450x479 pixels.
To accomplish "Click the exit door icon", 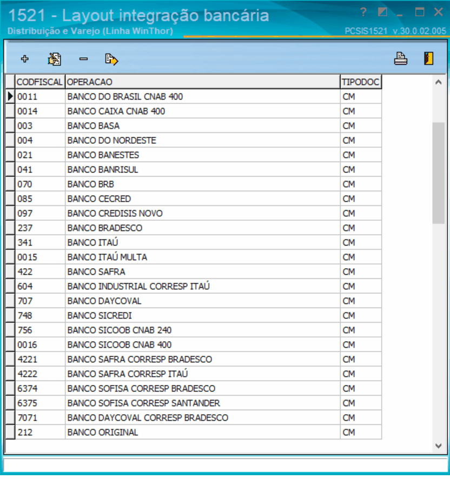I will coord(428,58).
